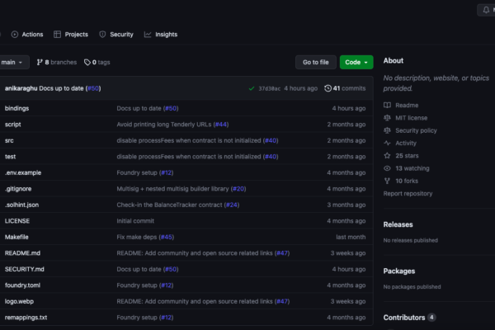
Task: View 10 forks
Action: [x=407, y=181]
